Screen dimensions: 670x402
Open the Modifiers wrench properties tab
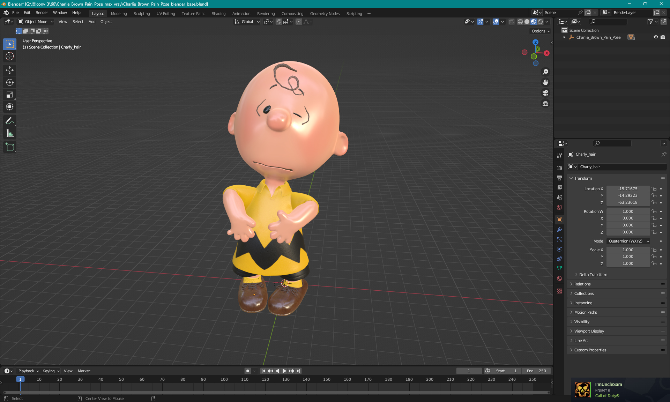pyautogui.click(x=559, y=230)
